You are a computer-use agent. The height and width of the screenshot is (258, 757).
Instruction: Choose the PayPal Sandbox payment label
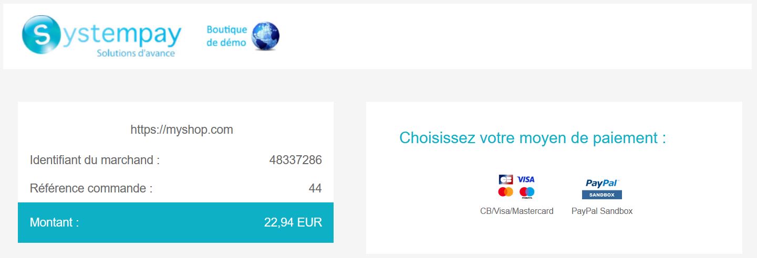tap(602, 211)
